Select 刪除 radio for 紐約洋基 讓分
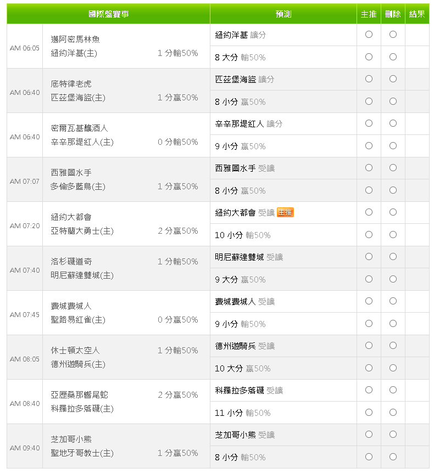Image resolution: width=434 pixels, height=474 pixels. [x=393, y=34]
